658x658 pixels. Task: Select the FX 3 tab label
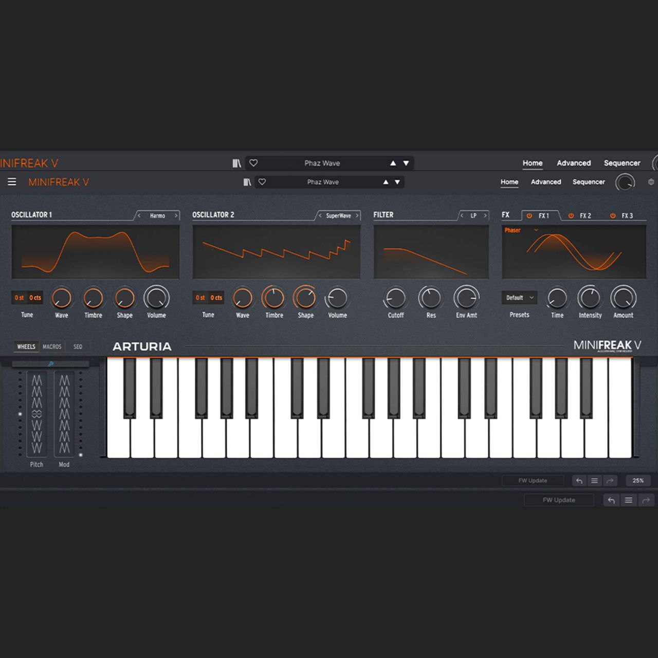coord(627,216)
